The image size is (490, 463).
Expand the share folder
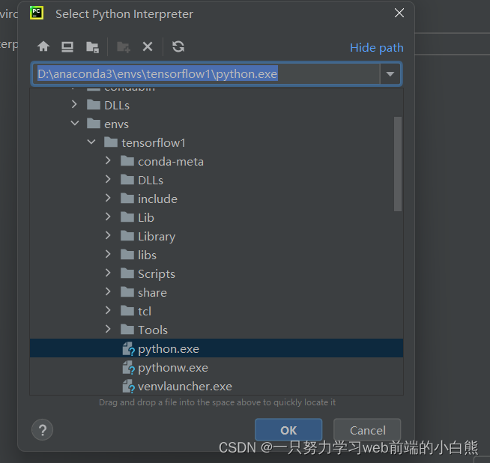click(x=108, y=291)
